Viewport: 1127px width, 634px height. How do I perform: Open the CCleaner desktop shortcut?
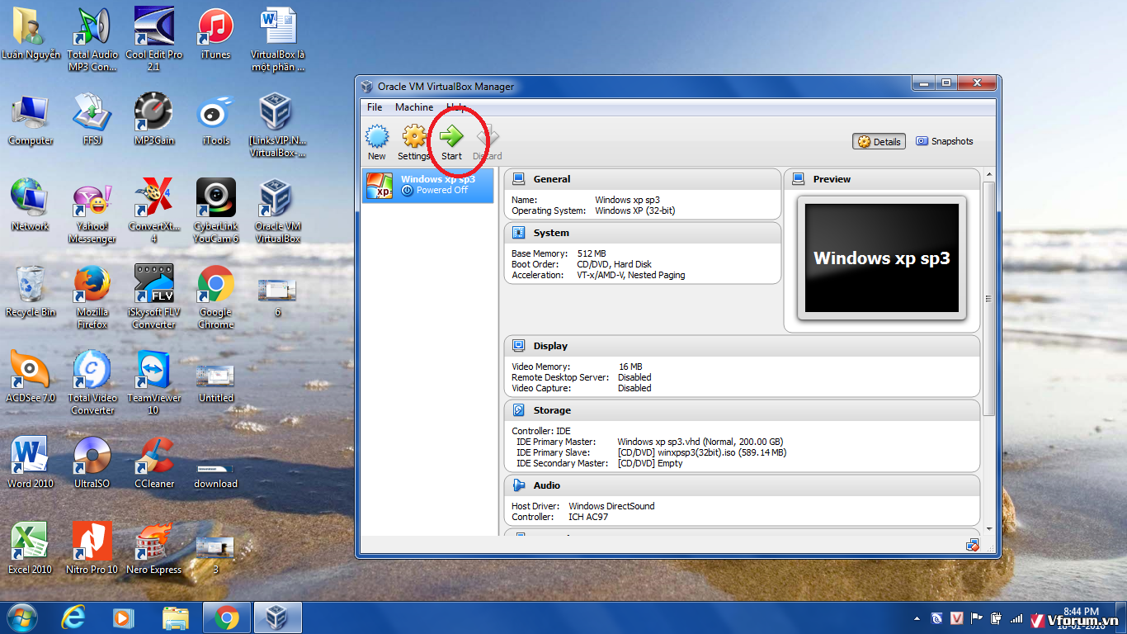point(154,461)
